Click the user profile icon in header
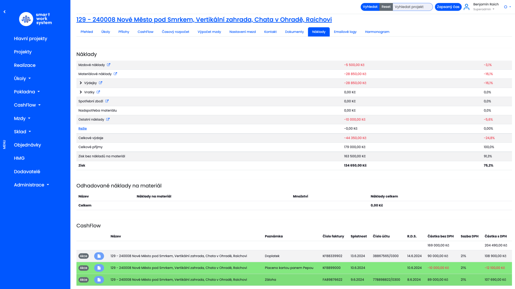 click(466, 7)
